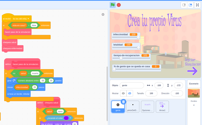Stop the project with the red stop icon
Viewport: 202px width, 125px height.
(x=119, y=5)
